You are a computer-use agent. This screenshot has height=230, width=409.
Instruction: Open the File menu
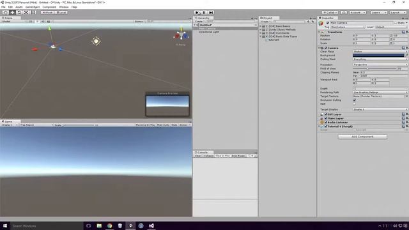pyautogui.click(x=3, y=7)
